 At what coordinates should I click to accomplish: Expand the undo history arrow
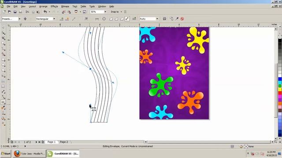pos(49,12)
